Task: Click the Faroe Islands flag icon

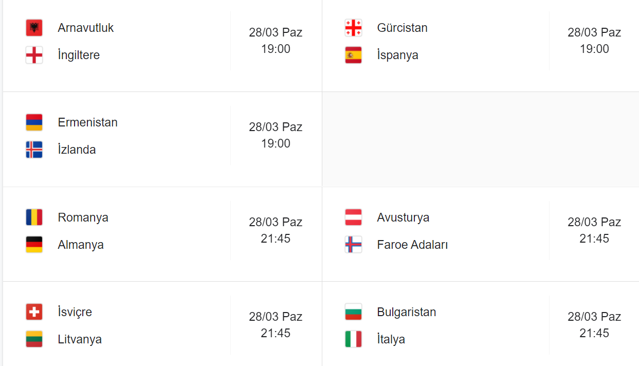Action: [x=353, y=245]
